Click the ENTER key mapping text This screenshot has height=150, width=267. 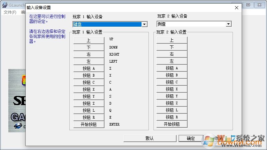pos(114,124)
